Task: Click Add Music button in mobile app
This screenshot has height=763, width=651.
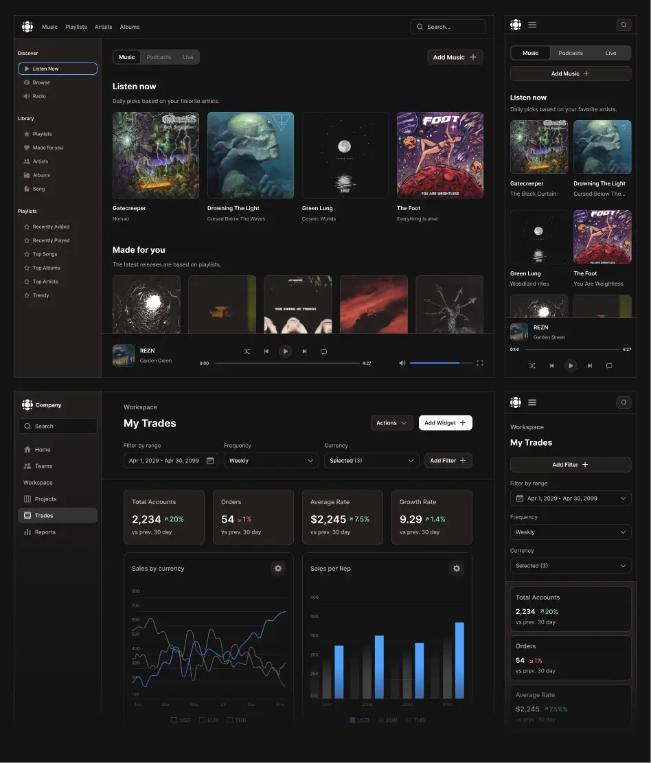Action: [571, 73]
